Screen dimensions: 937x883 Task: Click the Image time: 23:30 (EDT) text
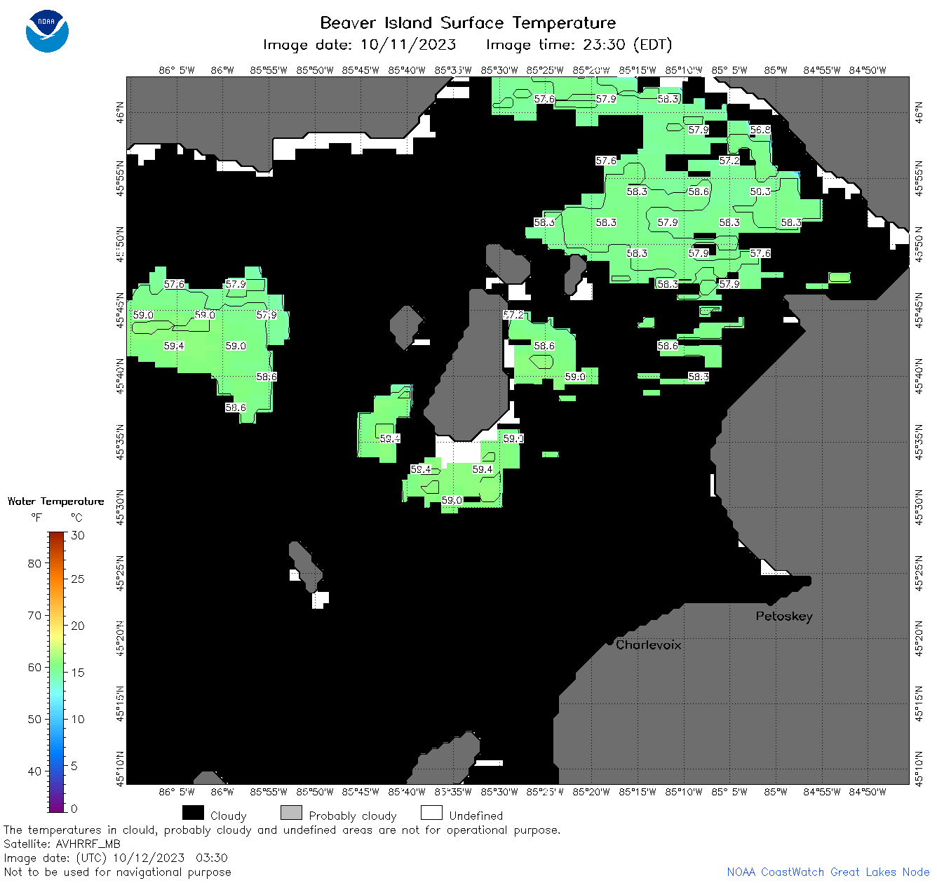[579, 45]
